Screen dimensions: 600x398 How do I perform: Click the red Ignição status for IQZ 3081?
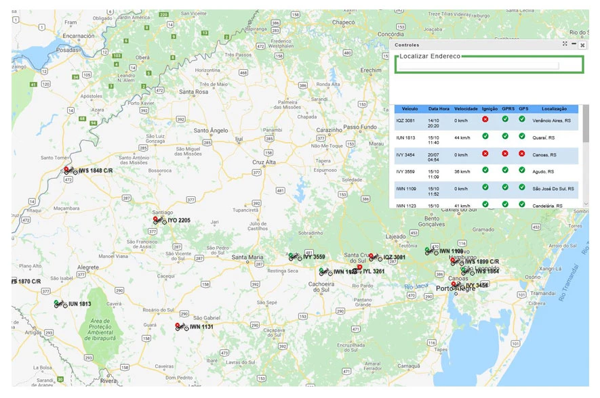tap(485, 119)
